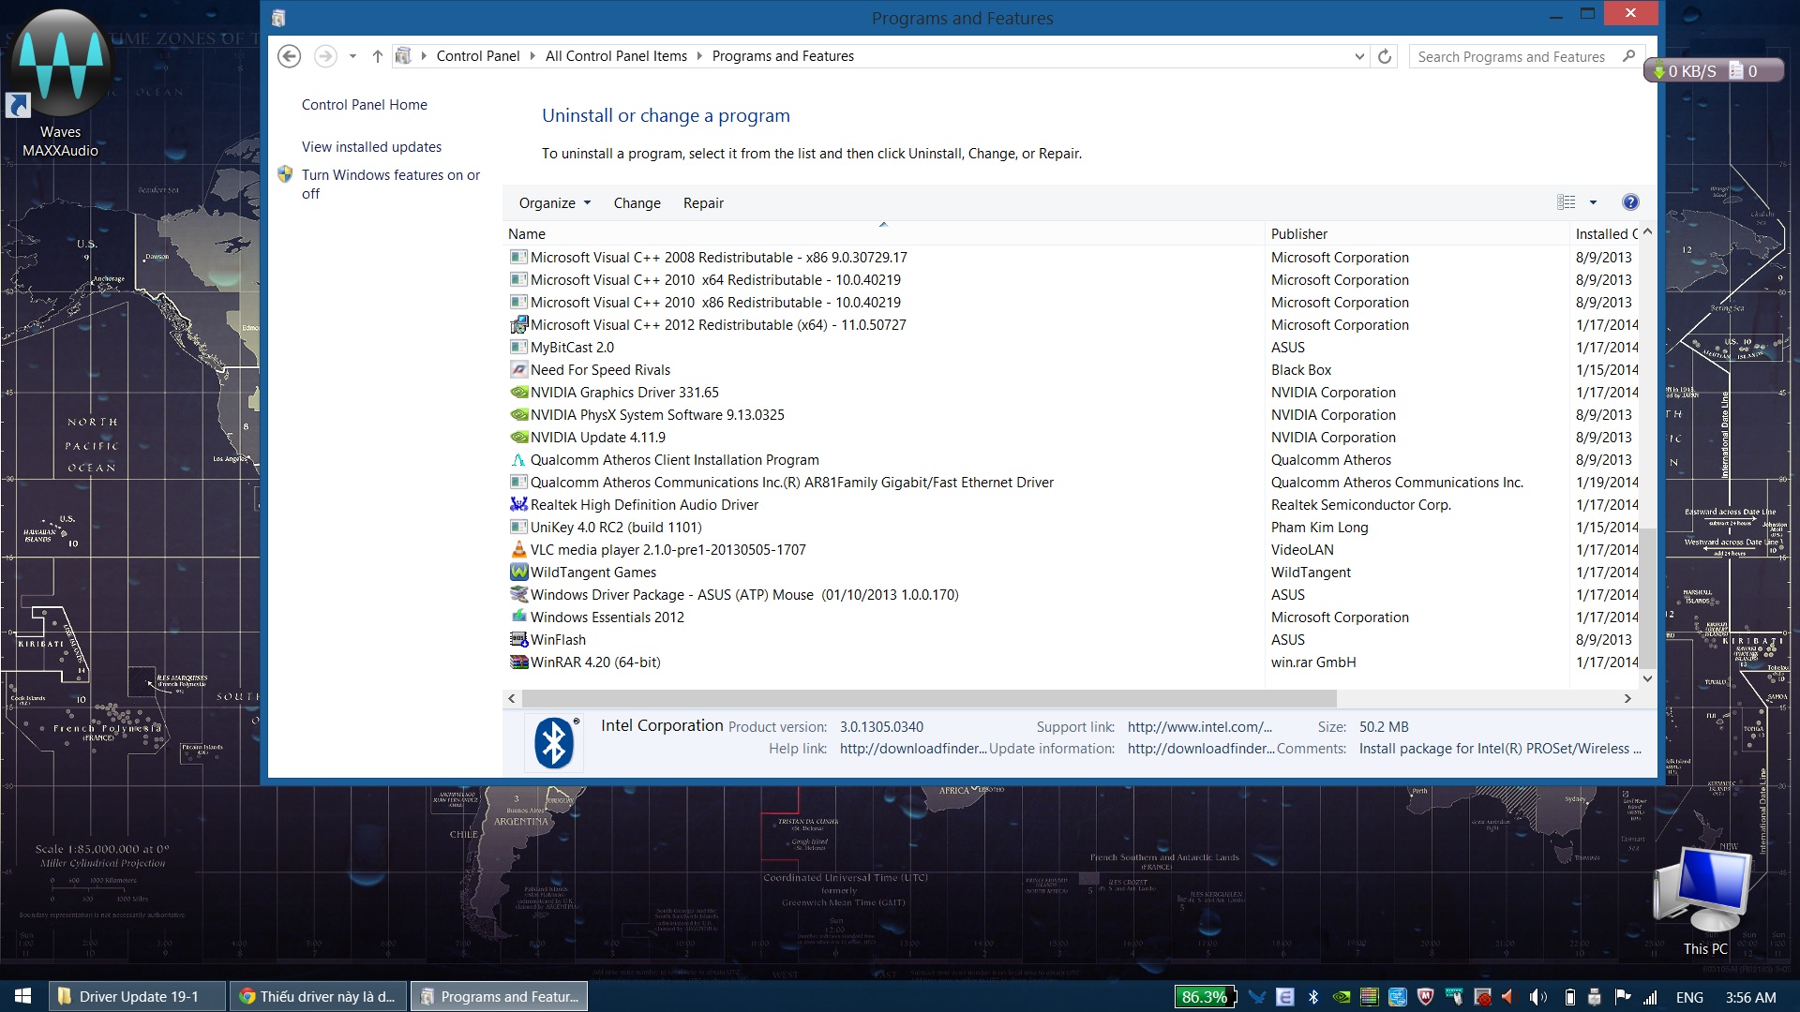This screenshot has width=1800, height=1012.
Task: Refresh the Programs and Features list
Action: pyautogui.click(x=1385, y=56)
